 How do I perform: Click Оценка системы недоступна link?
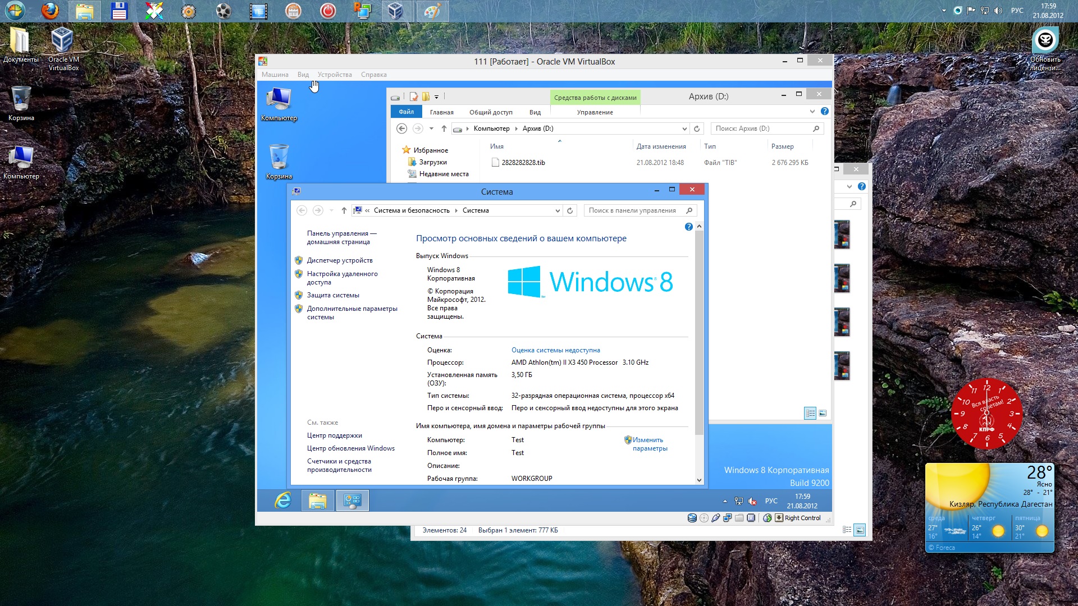click(556, 350)
